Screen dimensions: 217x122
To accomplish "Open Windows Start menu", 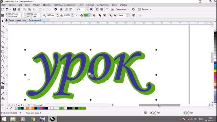I will (4, 119).
